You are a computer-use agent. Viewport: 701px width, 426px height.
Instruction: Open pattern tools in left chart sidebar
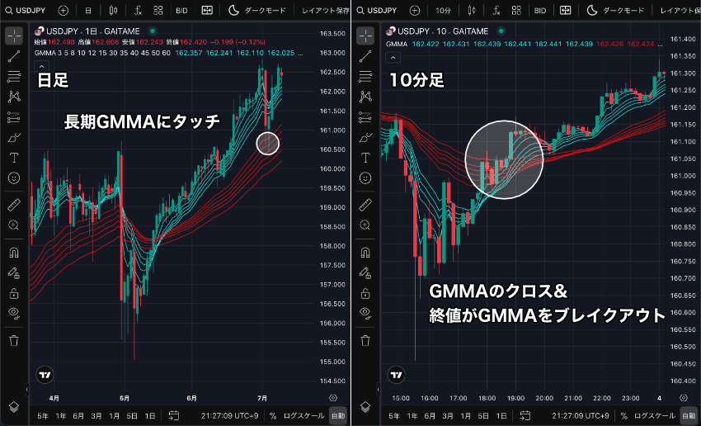tap(14, 97)
